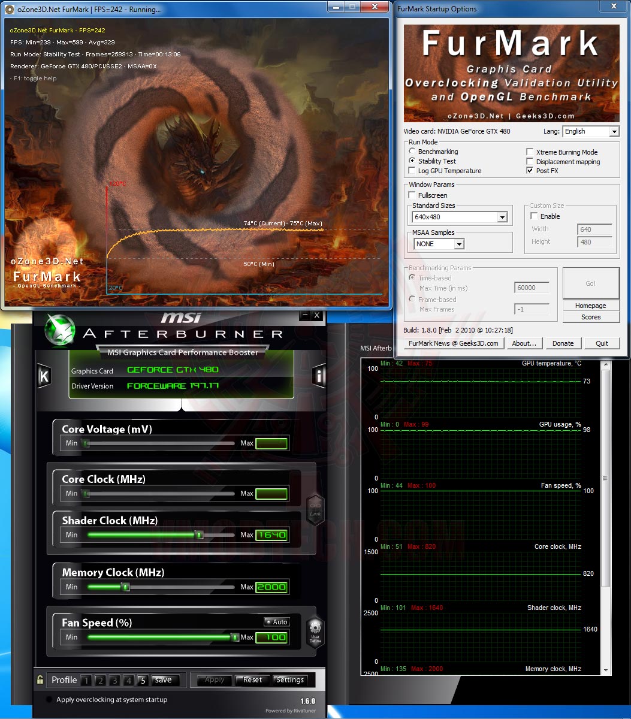
Task: Uncheck the Post FX checkbox
Action: pyautogui.click(x=530, y=171)
